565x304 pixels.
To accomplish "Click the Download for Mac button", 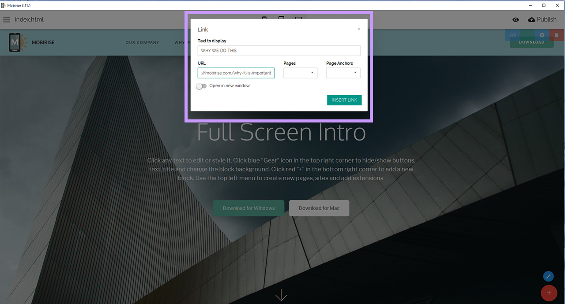I will [319, 208].
